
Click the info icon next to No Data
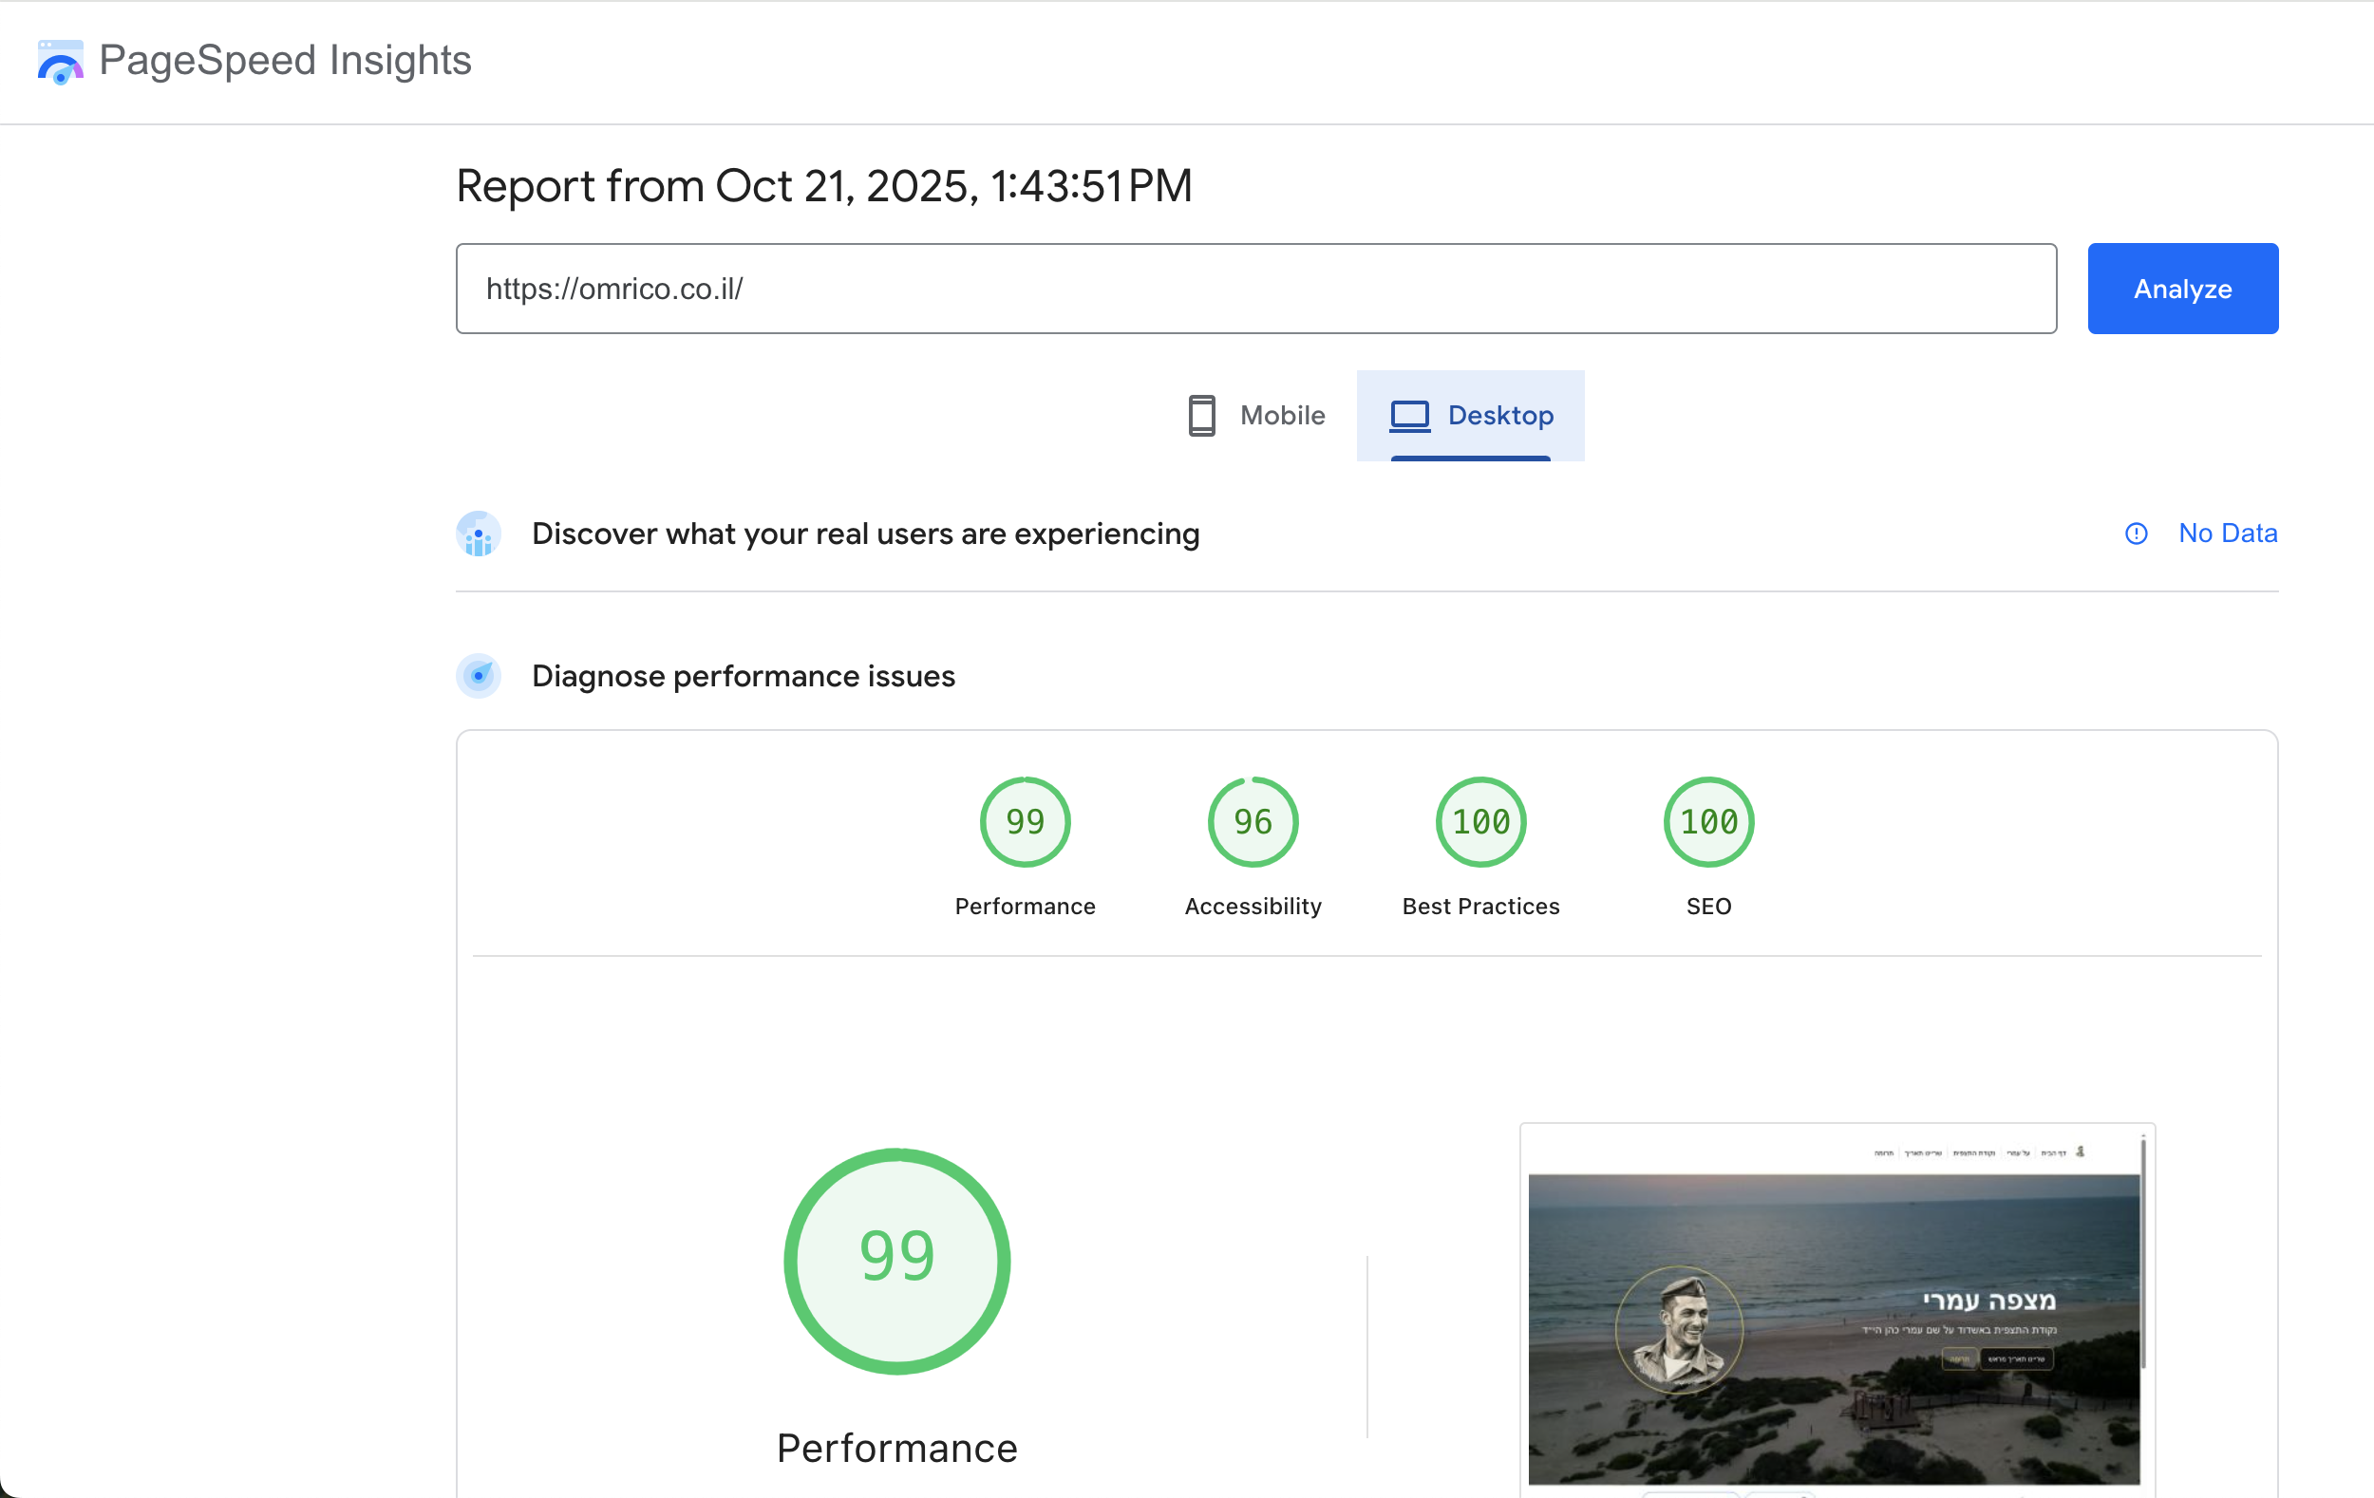tap(2136, 534)
